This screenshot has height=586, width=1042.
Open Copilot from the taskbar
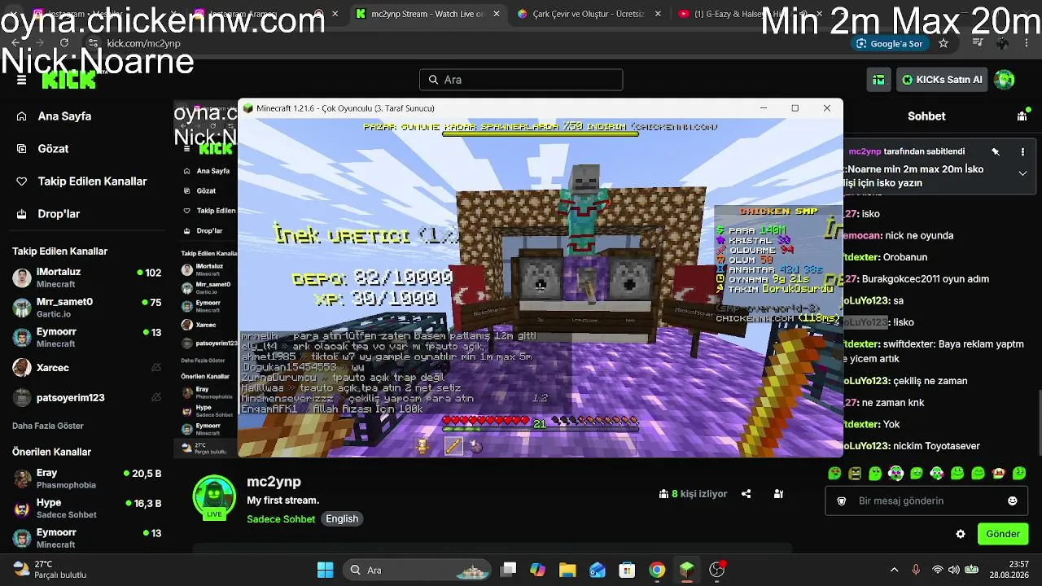(x=537, y=570)
